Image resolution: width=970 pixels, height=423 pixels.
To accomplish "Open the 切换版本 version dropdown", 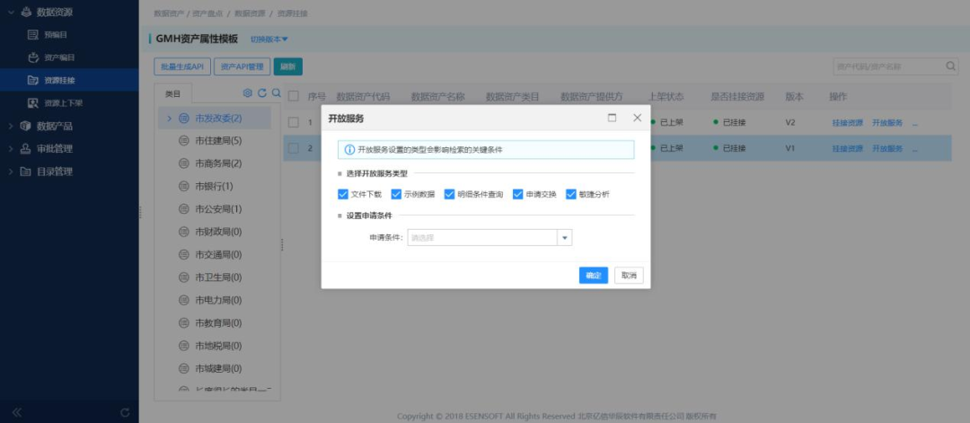I will [269, 40].
